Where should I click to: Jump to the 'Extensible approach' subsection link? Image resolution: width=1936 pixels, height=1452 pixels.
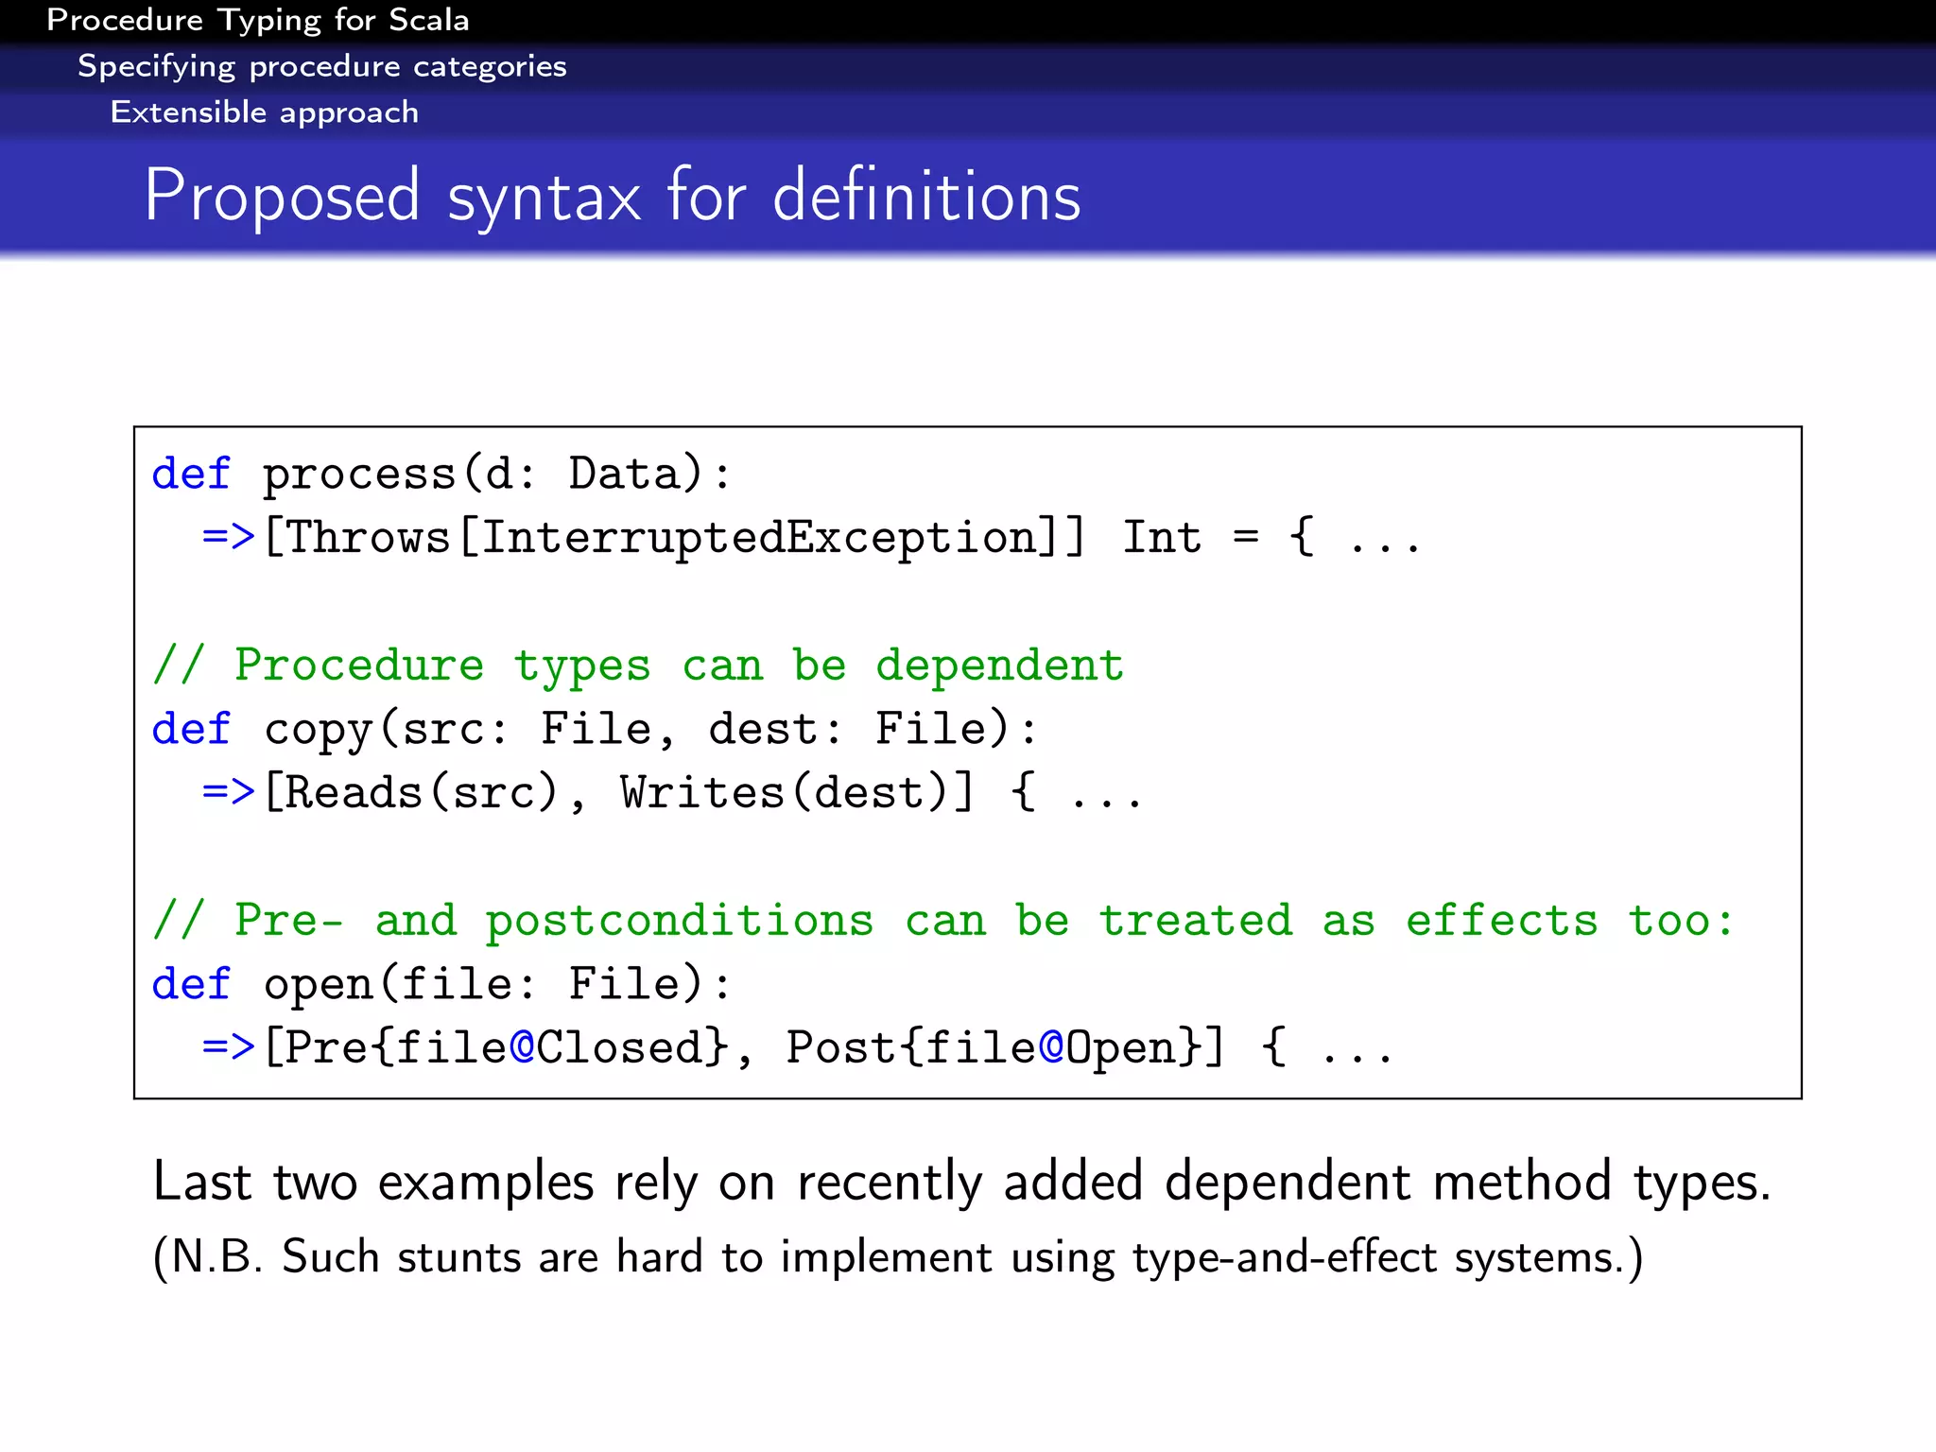click(264, 112)
